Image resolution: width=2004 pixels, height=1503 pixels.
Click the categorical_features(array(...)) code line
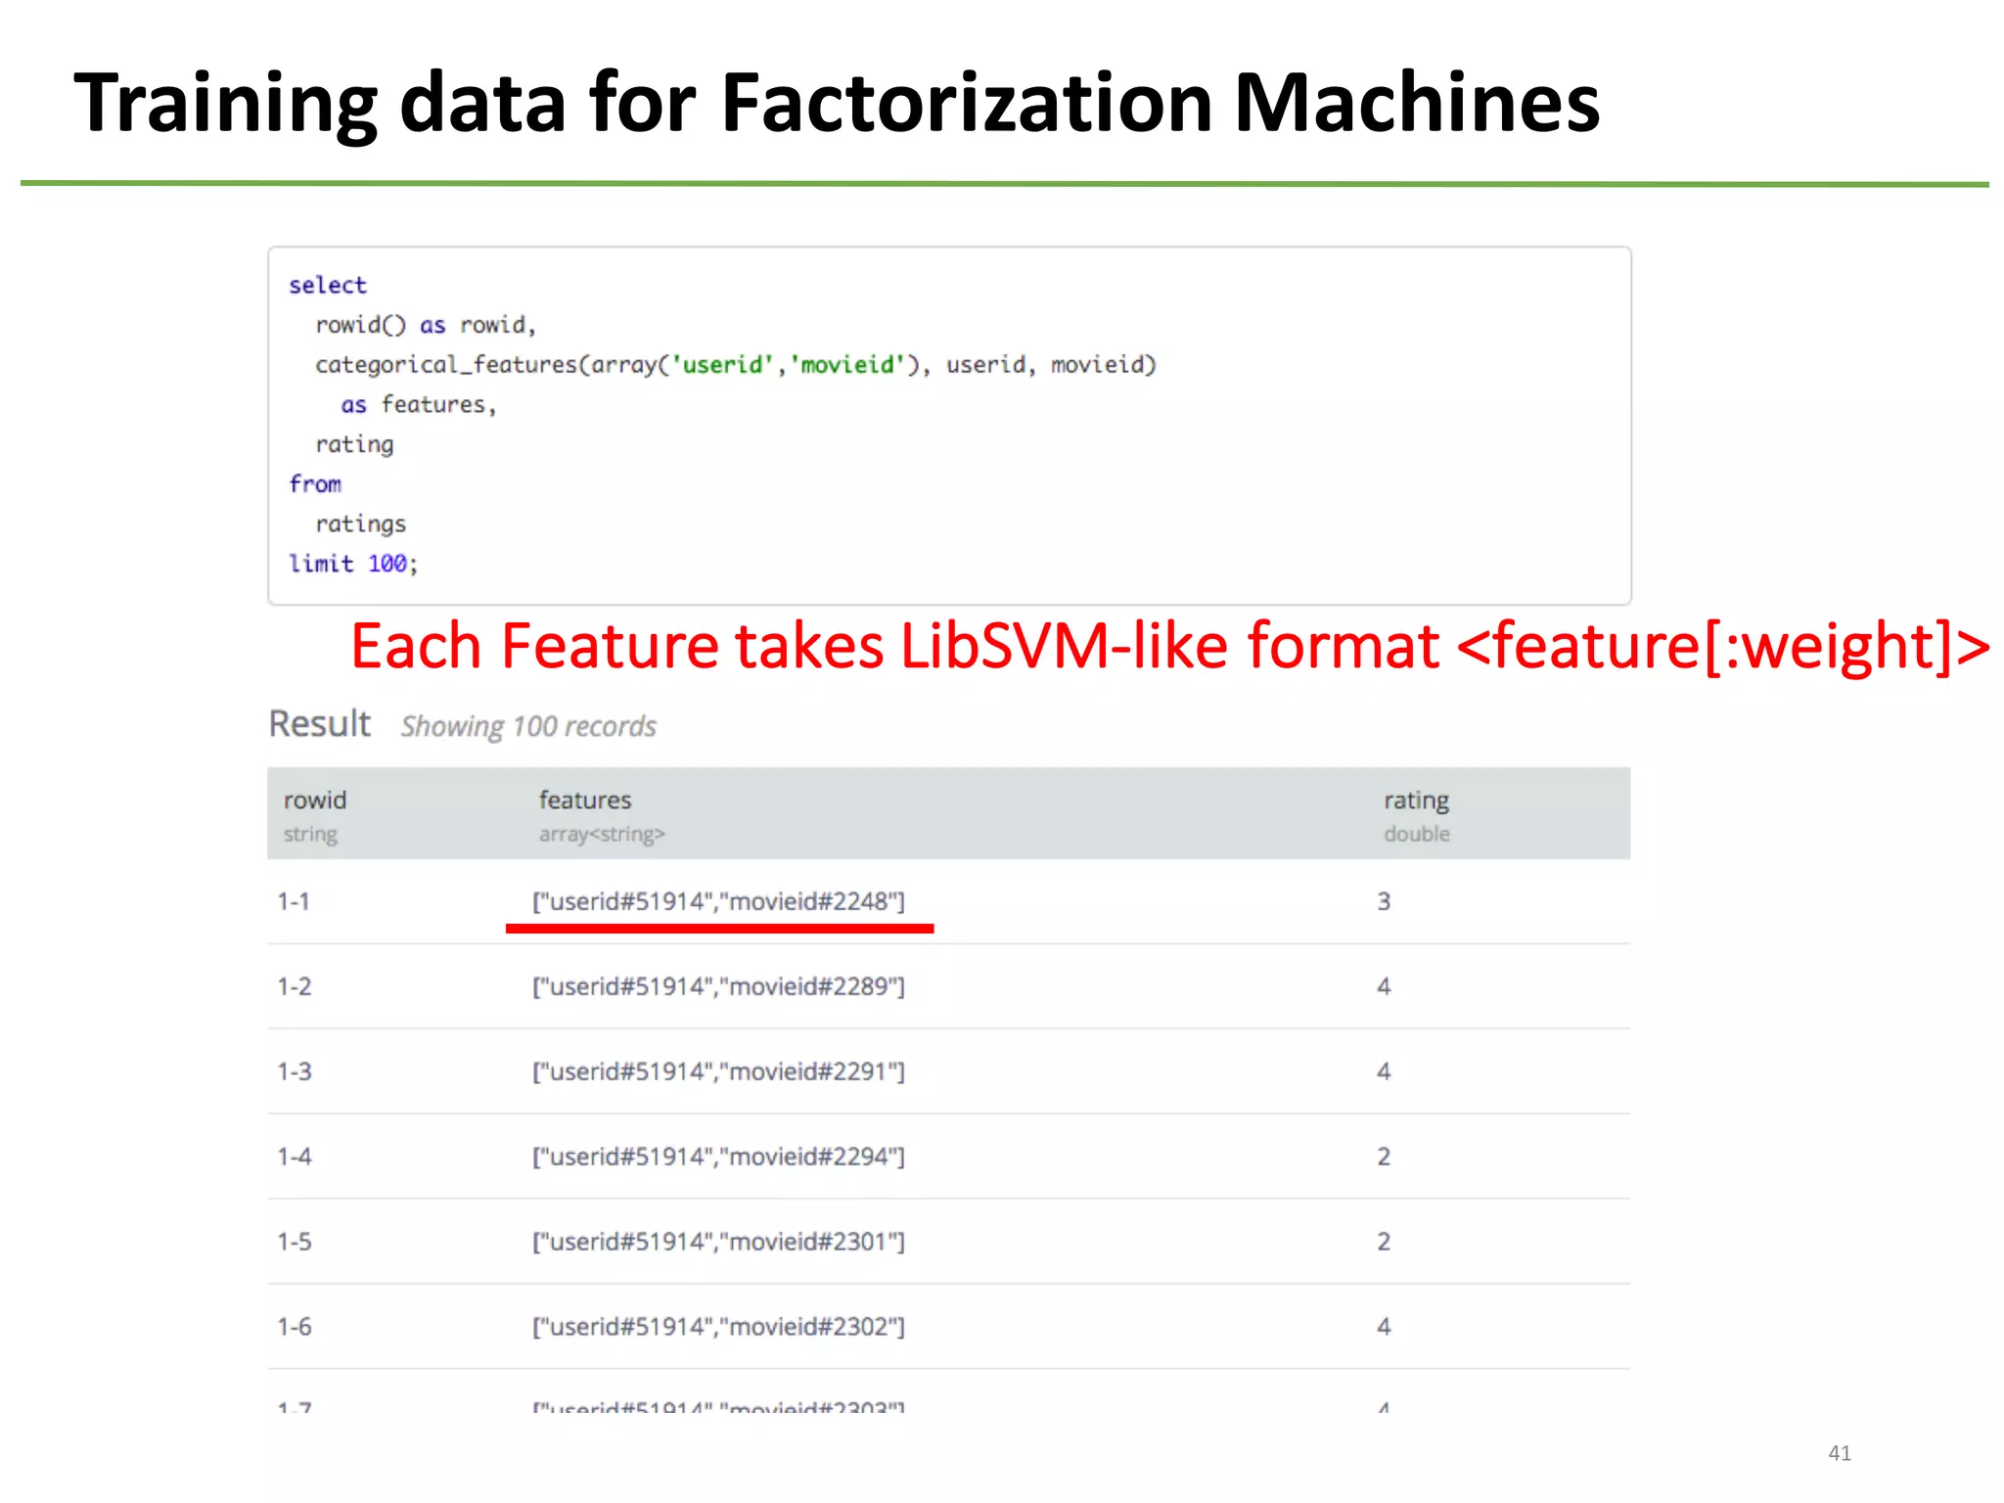[x=735, y=365]
